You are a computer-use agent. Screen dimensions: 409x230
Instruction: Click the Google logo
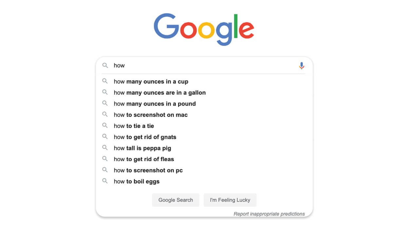[x=204, y=29]
